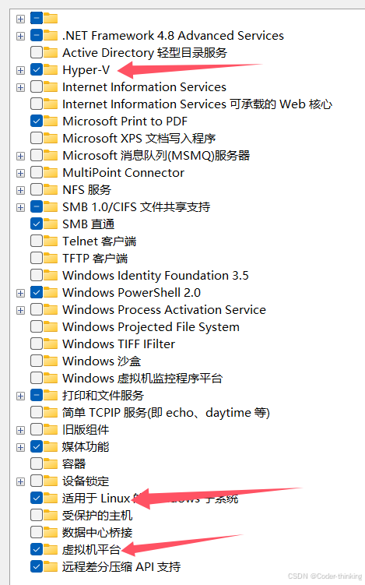Expand the .NET Framework 4.8 Advanced Services node
This screenshot has height=585, width=365.
point(20,36)
